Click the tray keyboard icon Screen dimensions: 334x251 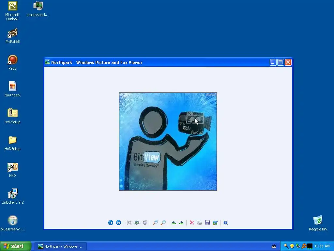pyautogui.click(x=274, y=246)
